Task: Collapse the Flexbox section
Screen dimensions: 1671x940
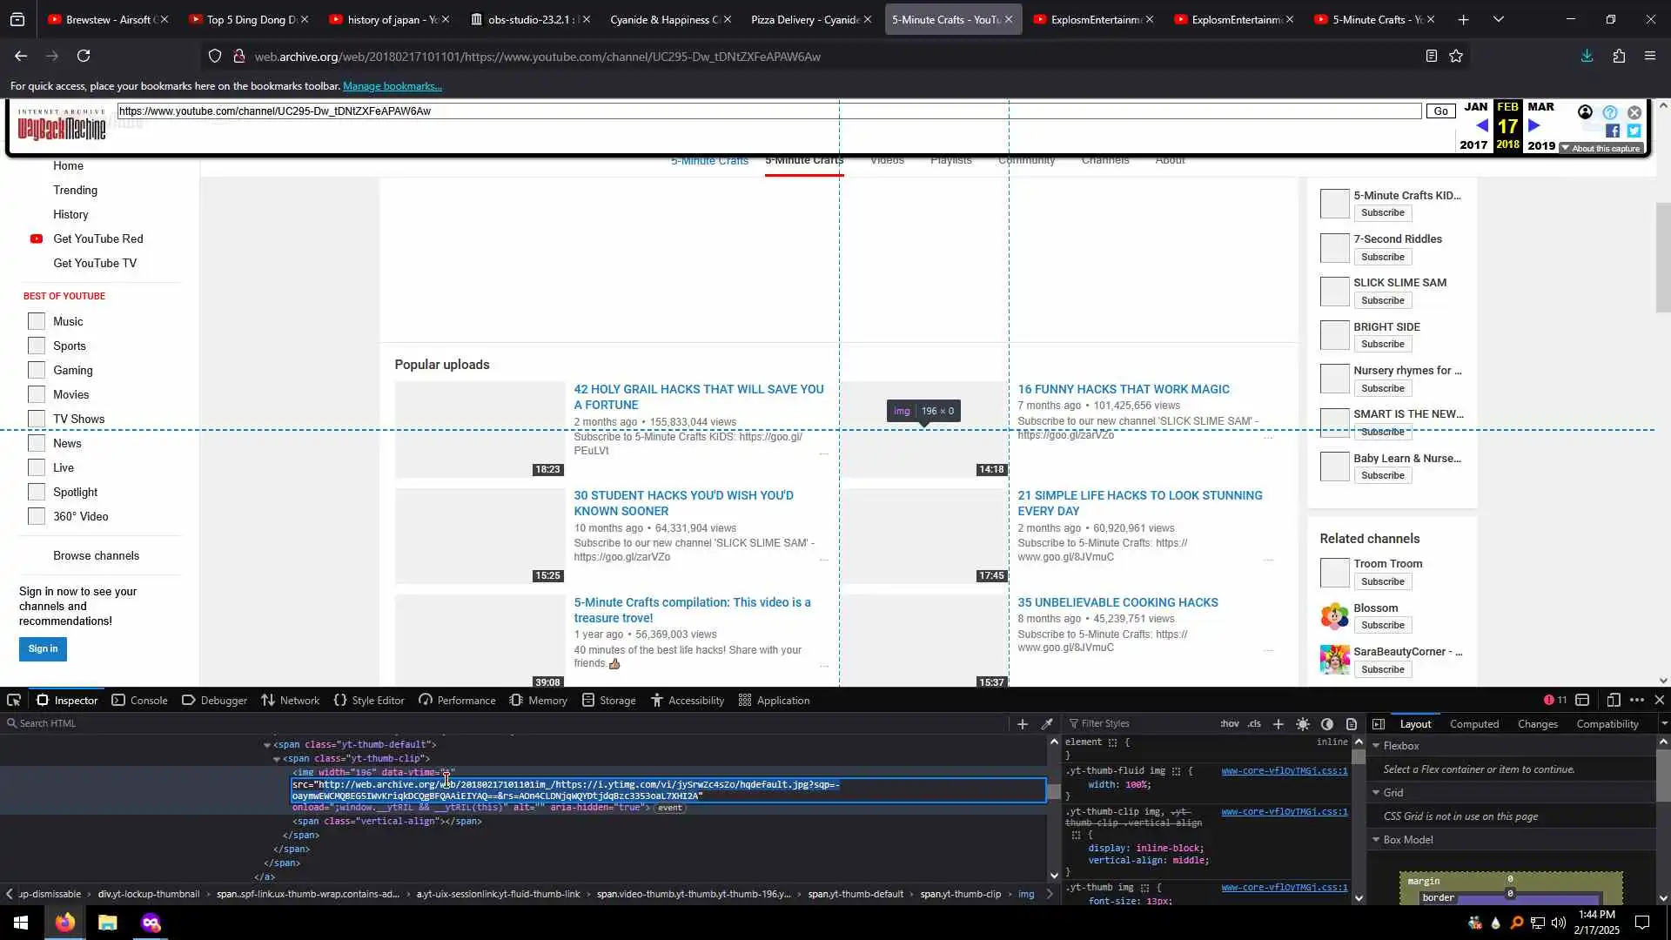Action: click(x=1376, y=746)
